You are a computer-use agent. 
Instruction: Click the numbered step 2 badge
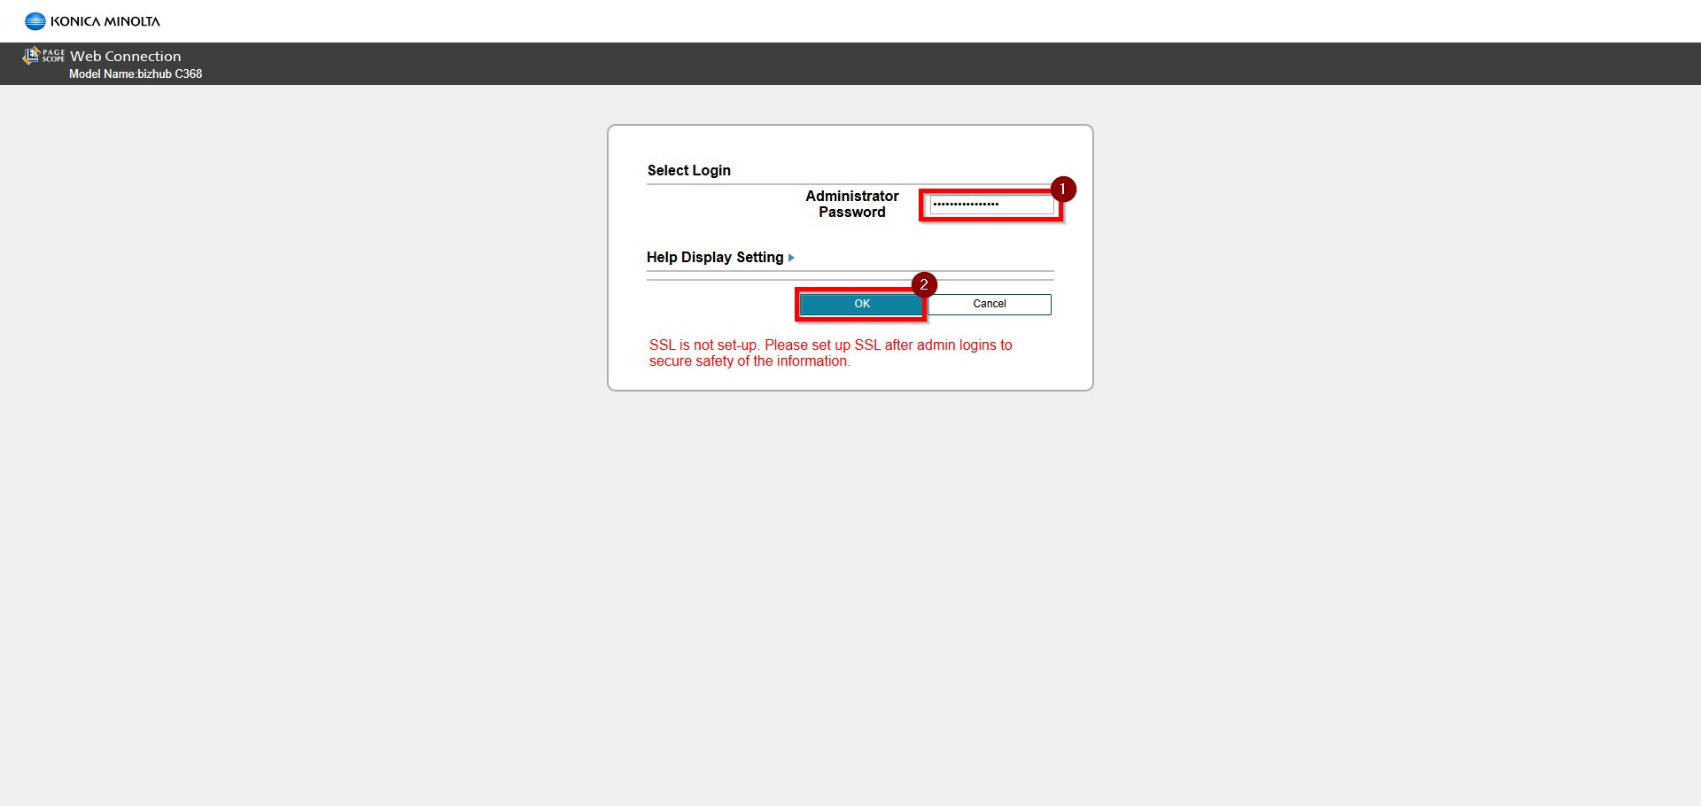pos(923,284)
